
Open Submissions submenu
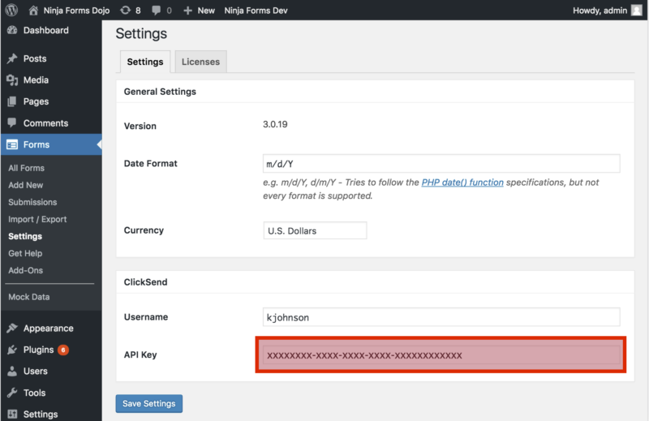pyautogui.click(x=32, y=202)
